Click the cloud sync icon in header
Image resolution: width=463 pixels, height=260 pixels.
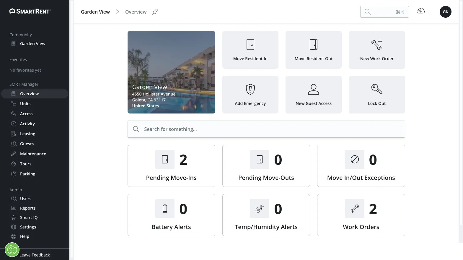coord(420,11)
